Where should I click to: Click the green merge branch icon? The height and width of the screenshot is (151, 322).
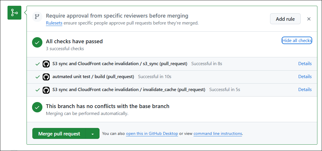click(14, 13)
